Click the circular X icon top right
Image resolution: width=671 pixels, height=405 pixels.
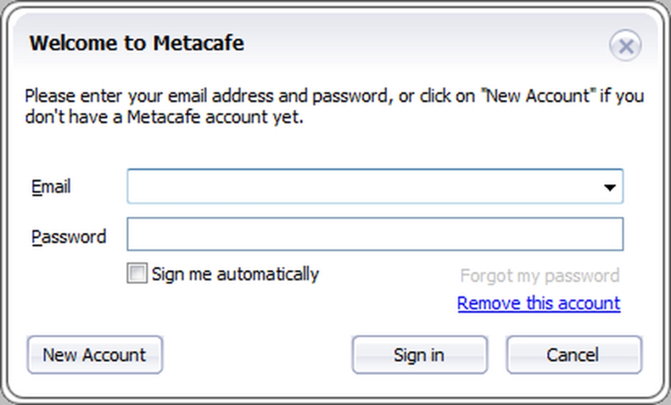coord(626,45)
